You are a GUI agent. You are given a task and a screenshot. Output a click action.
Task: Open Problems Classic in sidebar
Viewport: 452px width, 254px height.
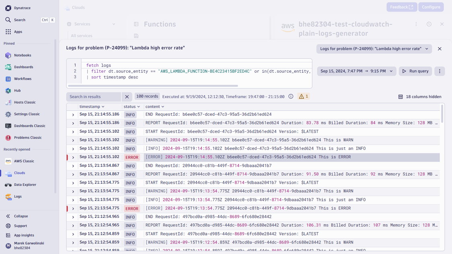pos(27,137)
